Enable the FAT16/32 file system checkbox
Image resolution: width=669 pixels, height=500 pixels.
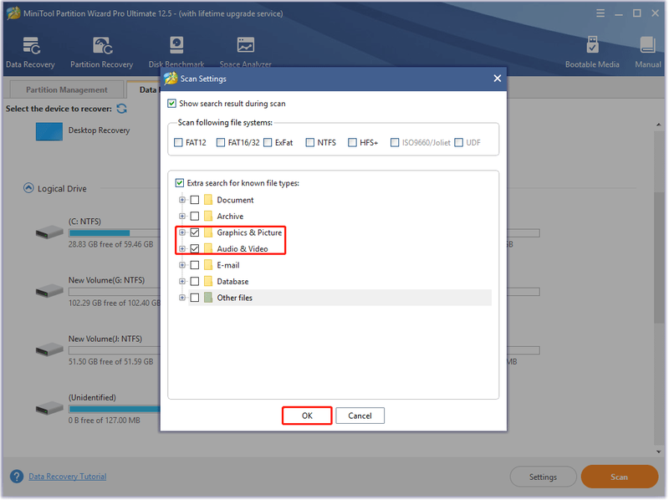tap(221, 142)
